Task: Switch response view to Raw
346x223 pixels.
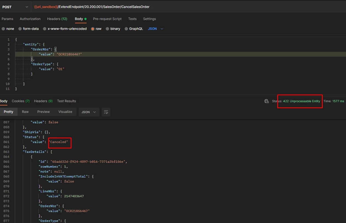Action: point(25,112)
